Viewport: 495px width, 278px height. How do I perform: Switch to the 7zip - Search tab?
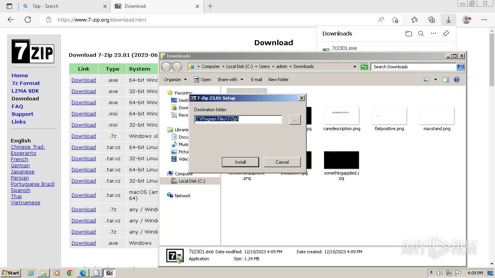(64, 6)
